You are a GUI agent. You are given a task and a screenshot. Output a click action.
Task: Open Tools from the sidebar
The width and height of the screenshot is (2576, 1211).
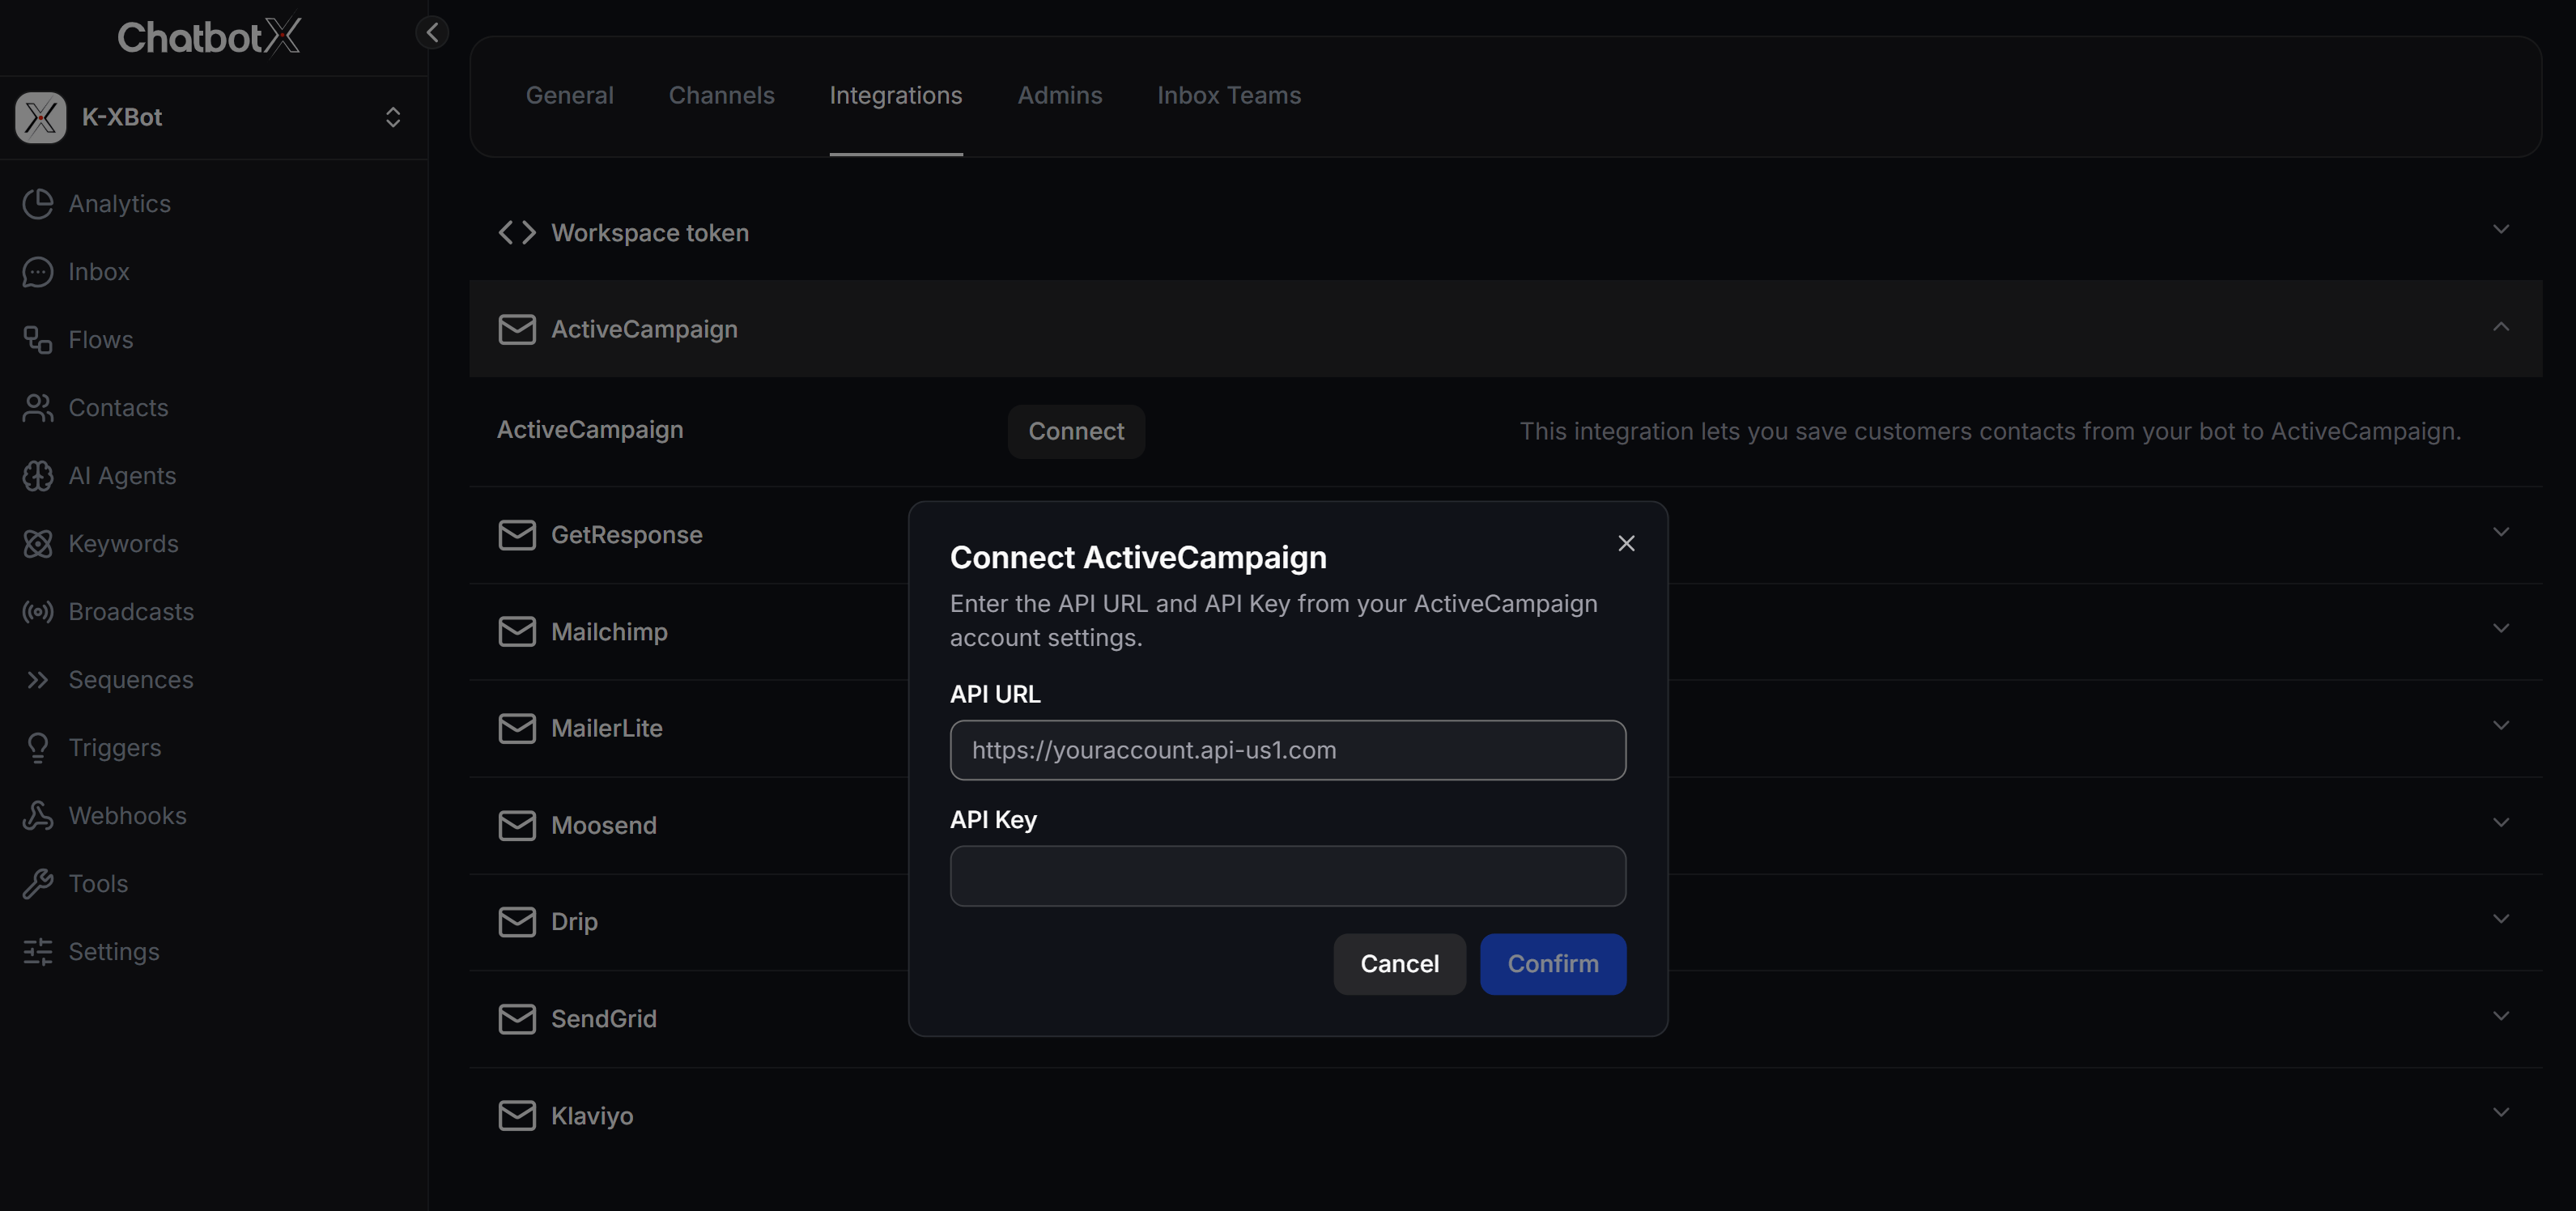98,883
